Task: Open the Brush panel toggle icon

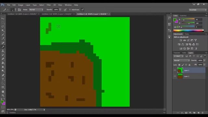Action: pos(19,10)
